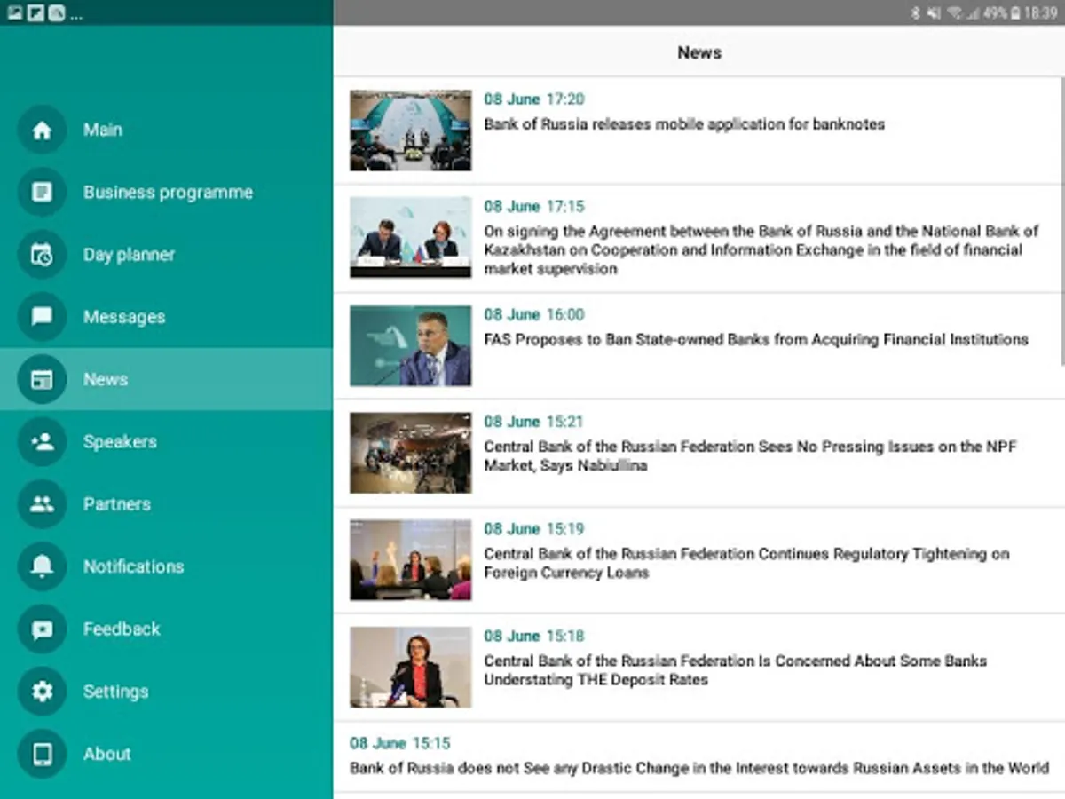1065x799 pixels.
Task: Open the Day planner menu label
Action: point(129,255)
